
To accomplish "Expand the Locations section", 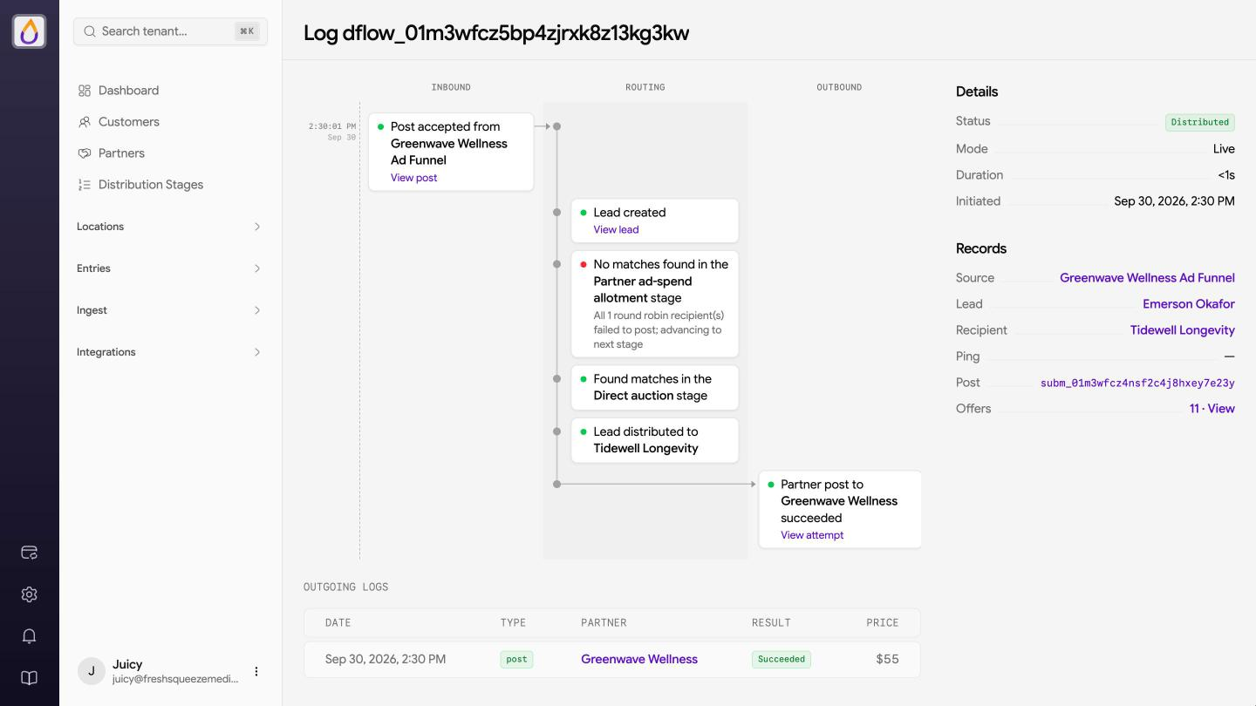I will (170, 227).
